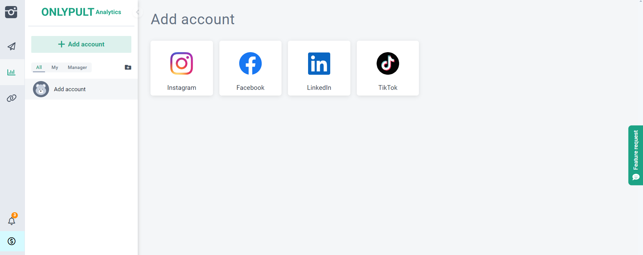Click the scroll-up arrow at top right
This screenshot has height=255, width=643.
[x=641, y=1]
